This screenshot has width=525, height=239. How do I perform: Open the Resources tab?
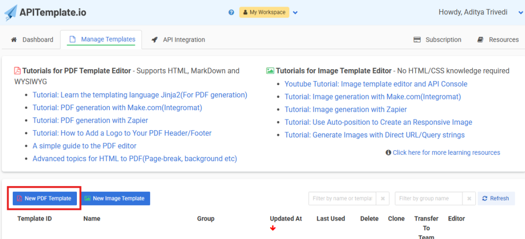pos(498,40)
